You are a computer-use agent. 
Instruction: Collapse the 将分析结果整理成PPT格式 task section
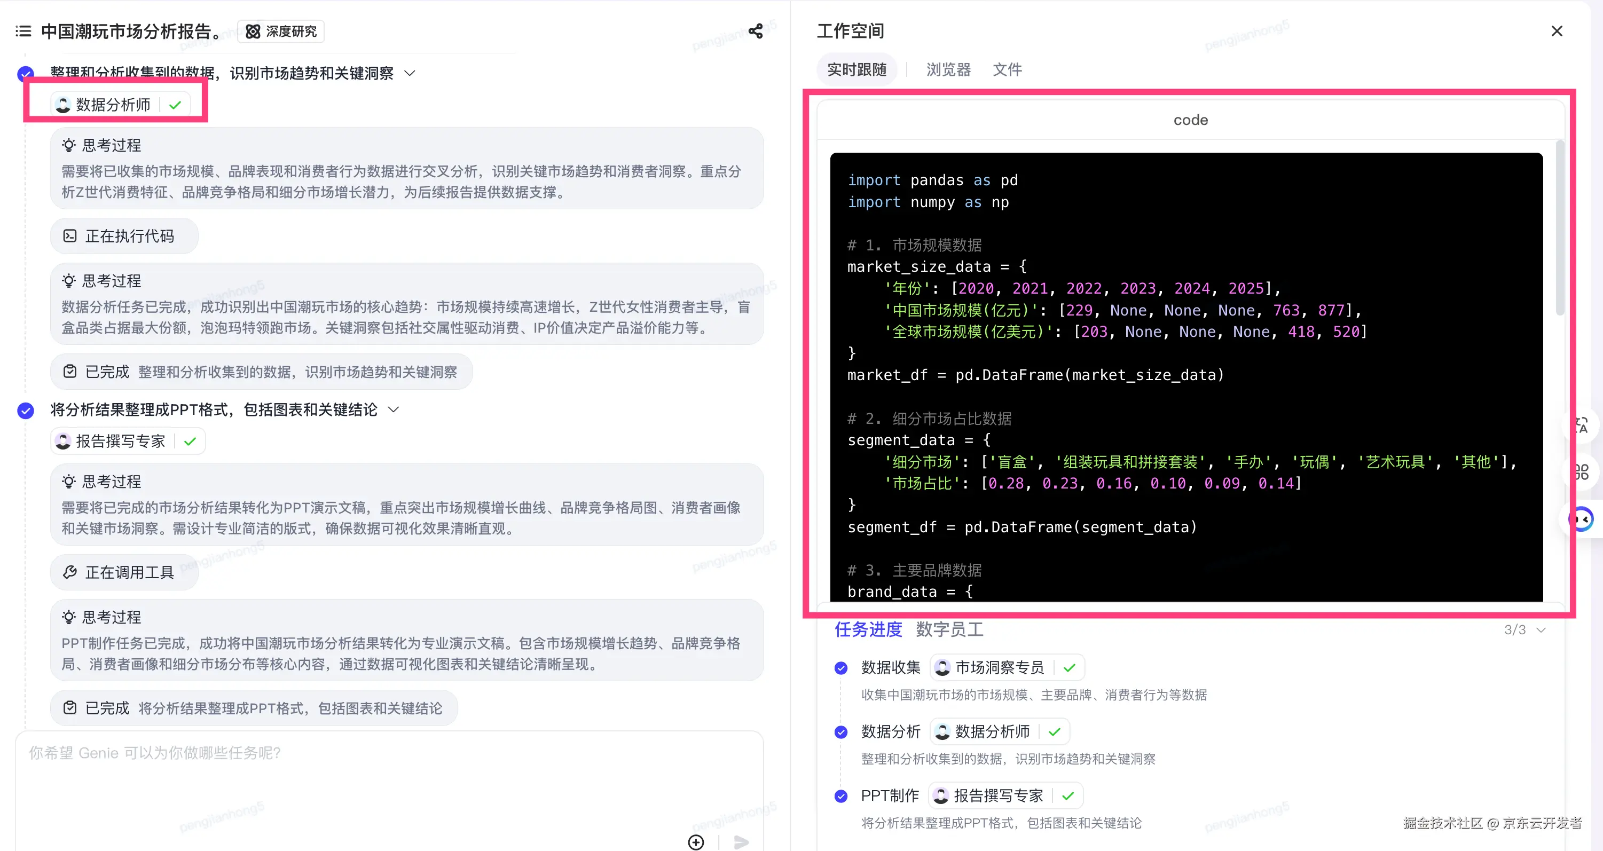coord(394,409)
